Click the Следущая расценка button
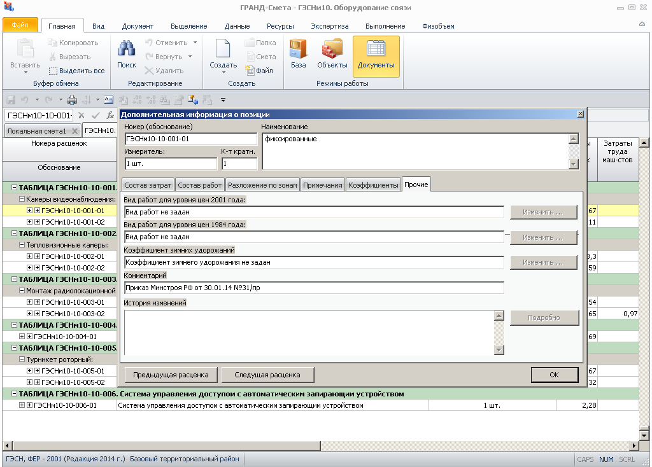This screenshot has width=652, height=467. 266,375
